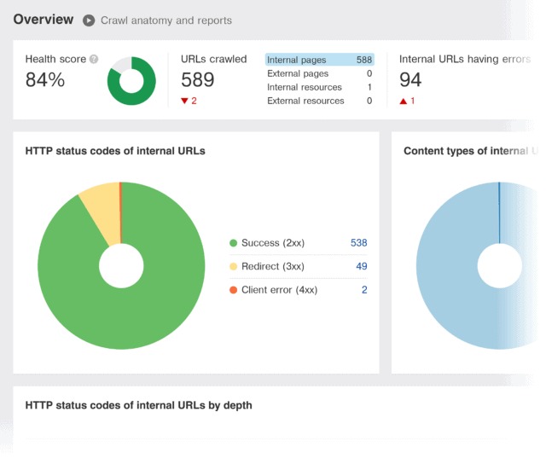Click the Health score donut chart
546x464 pixels.
tap(131, 81)
